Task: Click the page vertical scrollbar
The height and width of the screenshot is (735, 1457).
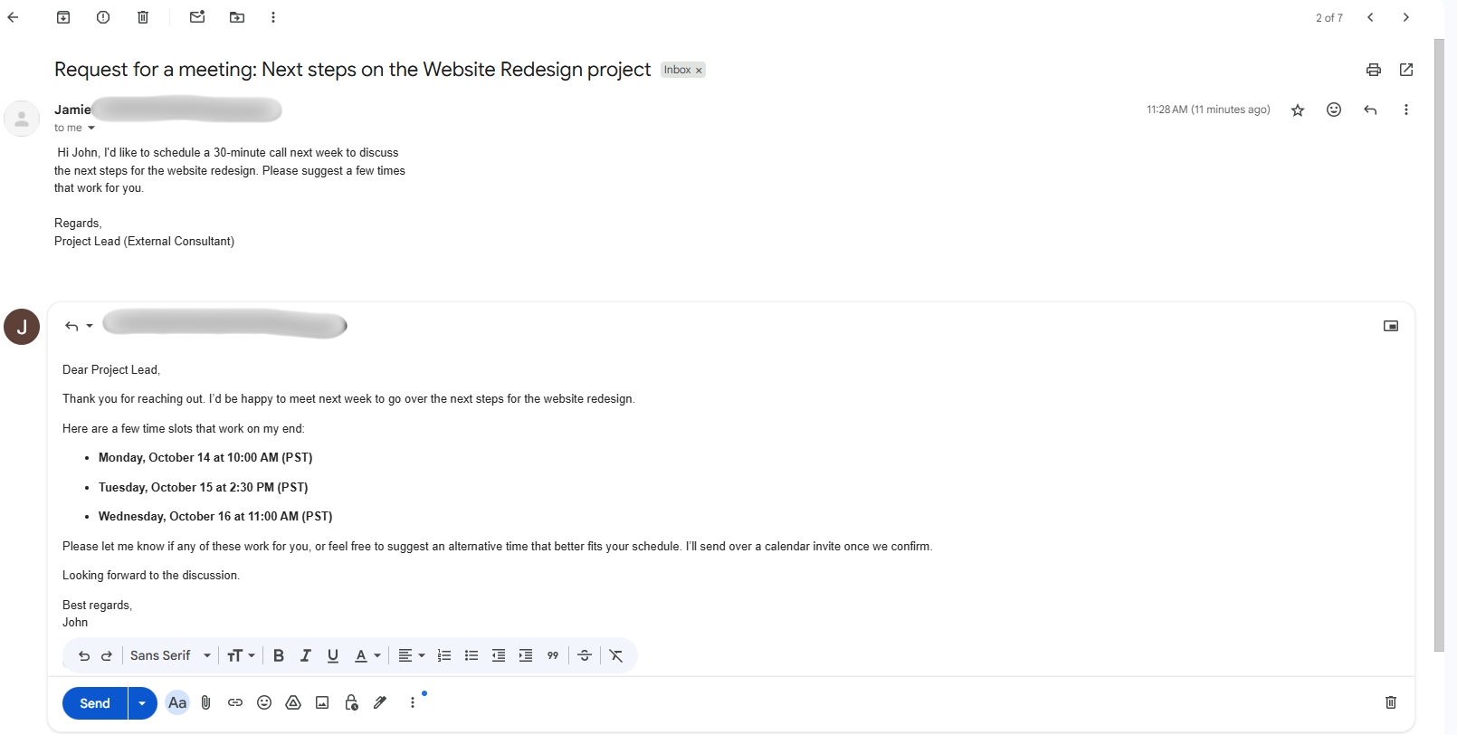Action: tap(1439, 344)
